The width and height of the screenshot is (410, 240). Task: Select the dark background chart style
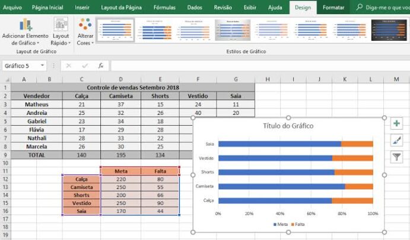[389, 30]
